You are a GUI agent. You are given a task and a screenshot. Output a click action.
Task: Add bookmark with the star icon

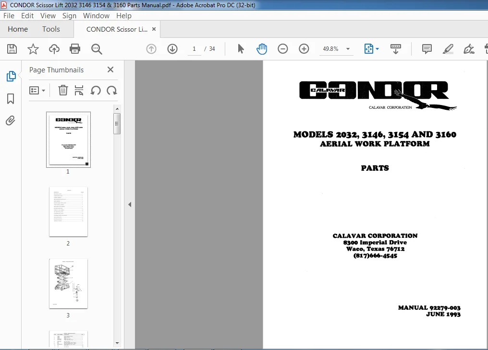point(33,49)
